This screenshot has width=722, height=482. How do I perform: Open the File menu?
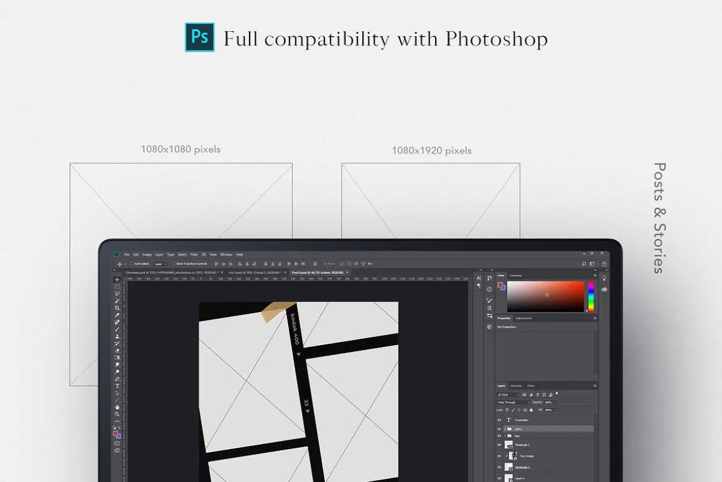tap(126, 254)
